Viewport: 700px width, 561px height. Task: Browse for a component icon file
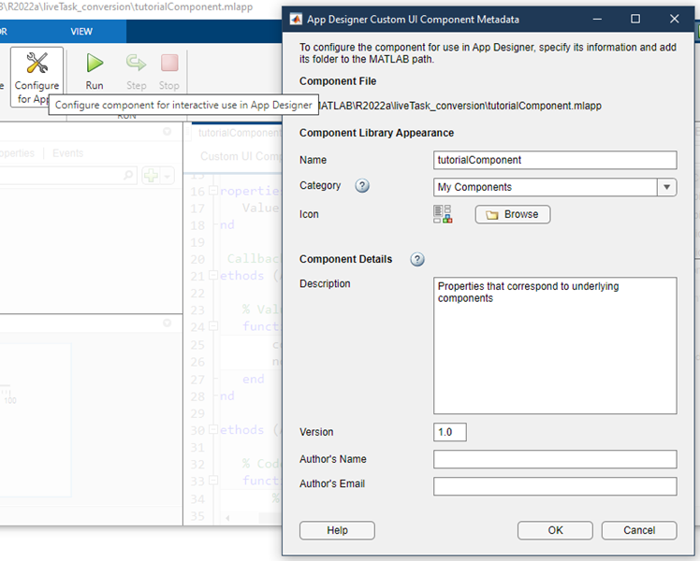[513, 214]
